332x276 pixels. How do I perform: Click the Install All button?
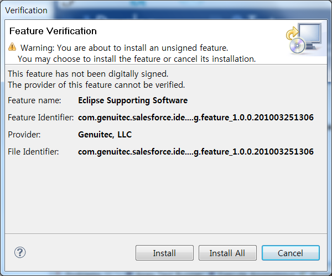[227, 253]
